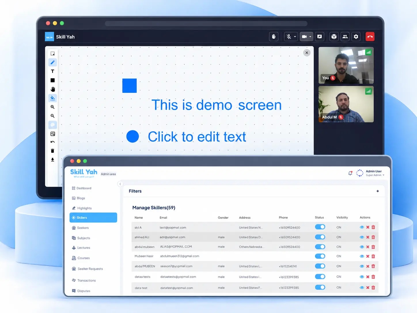Select the paint bucket fill tool
417x313 pixels.
52,98
